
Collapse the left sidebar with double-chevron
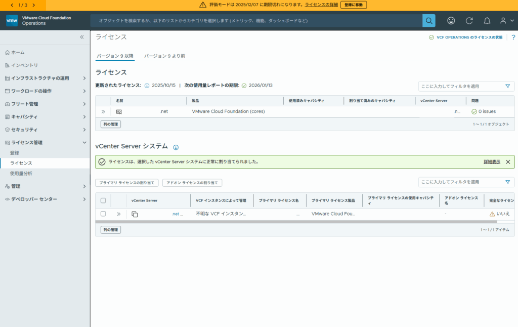click(82, 37)
